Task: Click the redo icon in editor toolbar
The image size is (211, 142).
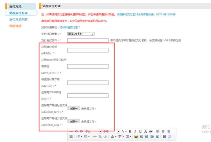Action: tap(81, 131)
